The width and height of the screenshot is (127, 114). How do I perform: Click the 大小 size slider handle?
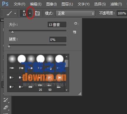13,32
